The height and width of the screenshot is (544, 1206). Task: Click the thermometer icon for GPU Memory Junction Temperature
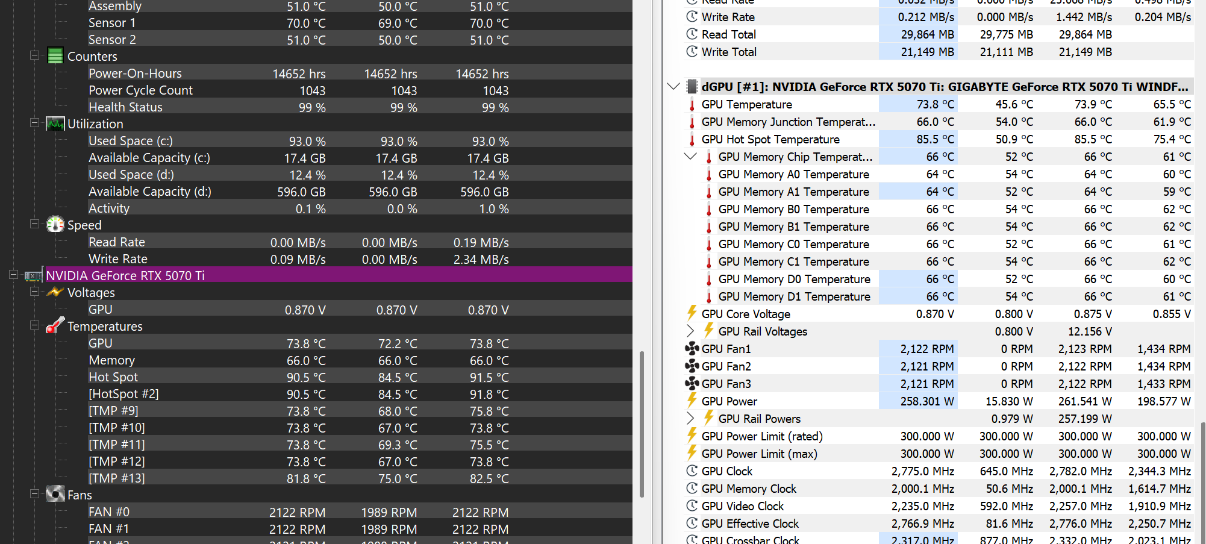pos(692,122)
